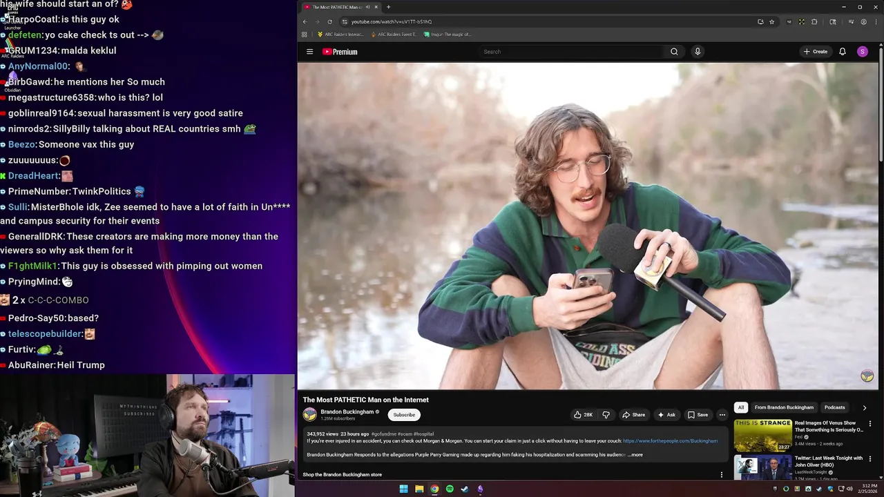Open more actions ellipsis beside Save
This screenshot has width=884, height=497.
pyautogui.click(x=722, y=415)
